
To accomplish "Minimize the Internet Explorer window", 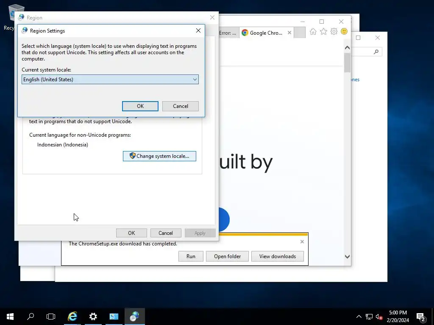I will (x=303, y=22).
